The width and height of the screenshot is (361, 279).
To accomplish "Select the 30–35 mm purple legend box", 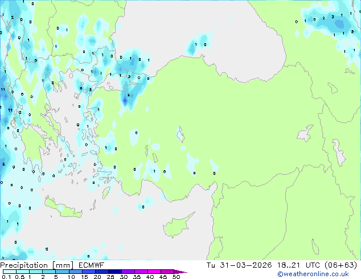I will 128,272.
